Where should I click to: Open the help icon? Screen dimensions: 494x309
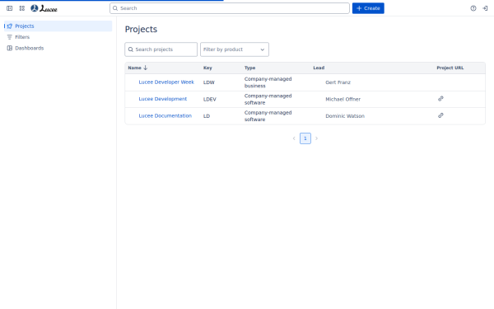point(473,8)
